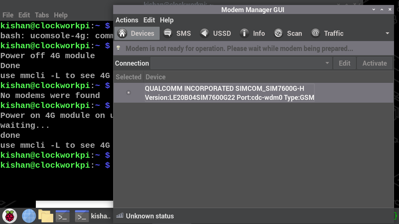Open the File menu in the terminal
Image resolution: width=399 pixels, height=224 pixels.
(8, 15)
